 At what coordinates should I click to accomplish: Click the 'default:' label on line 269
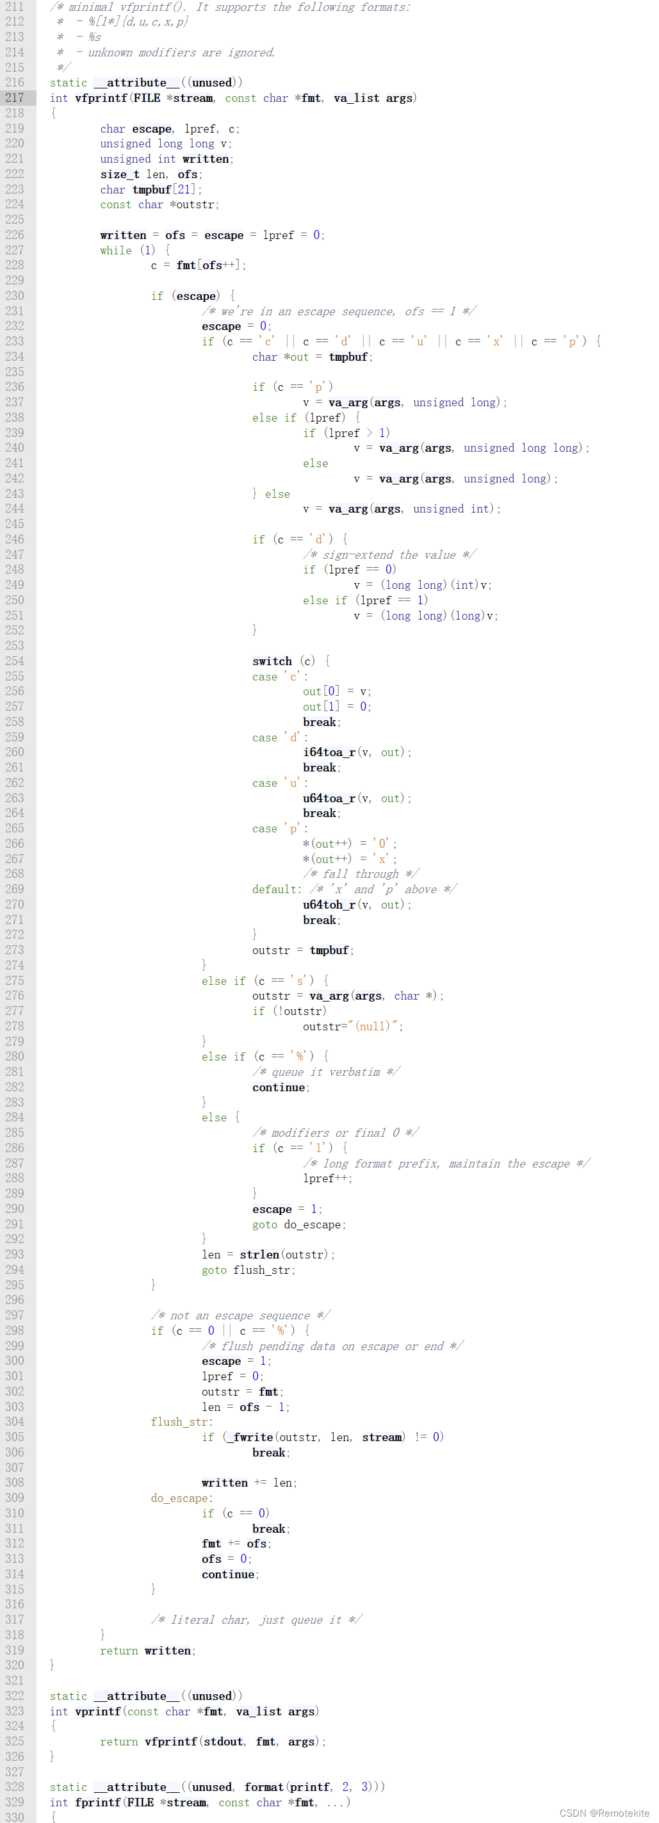[277, 889]
